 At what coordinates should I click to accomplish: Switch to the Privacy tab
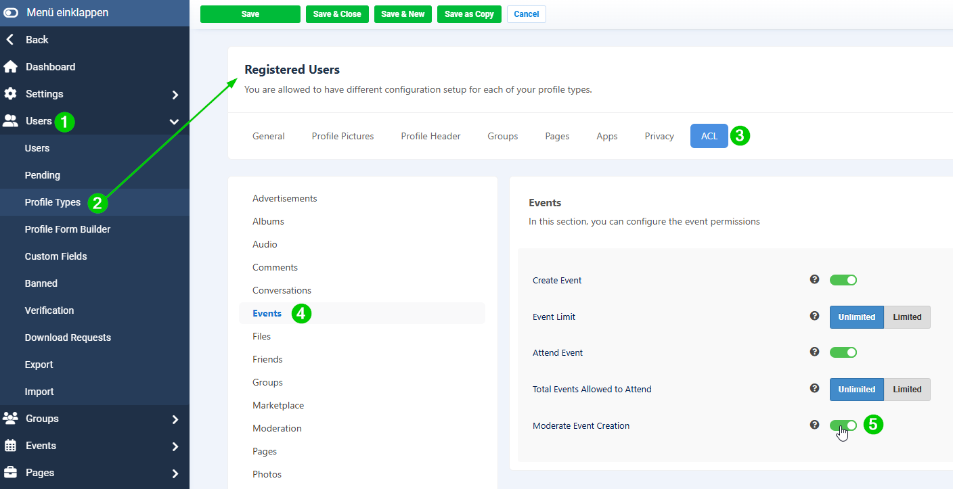(x=659, y=136)
